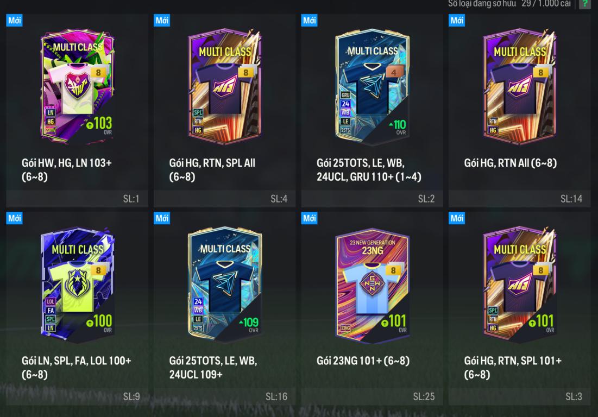Click the Gói 23NG 101+ (6~8) title text
Image resolution: width=598 pixels, height=417 pixels.
(363, 361)
